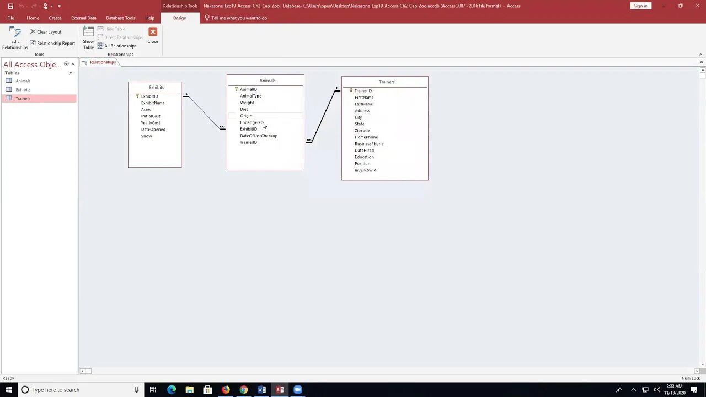The image size is (706, 397).
Task: Open the Show Table dialog
Action: pos(88,37)
